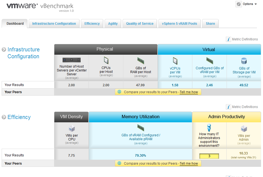Click the VMs per Admin cube icon
Viewport: 263px width, 177px height.
(x=244, y=129)
